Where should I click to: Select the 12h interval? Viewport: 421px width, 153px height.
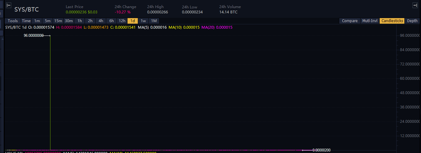122,21
